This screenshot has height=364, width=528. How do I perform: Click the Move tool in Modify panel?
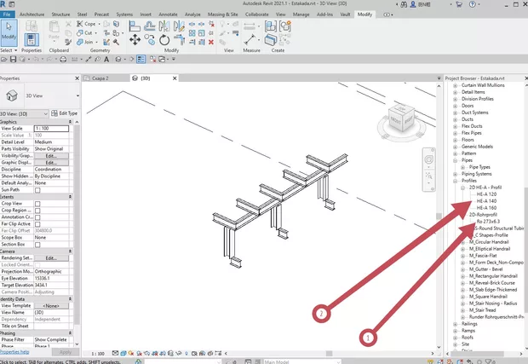tap(135, 39)
